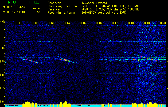Click the 2el-HB9CV Vertical antenna text
168x107 pixels.
(x=104, y=13)
